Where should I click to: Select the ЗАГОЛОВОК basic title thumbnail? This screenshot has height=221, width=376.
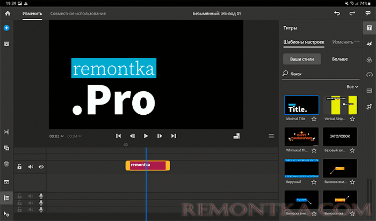(x=340, y=136)
